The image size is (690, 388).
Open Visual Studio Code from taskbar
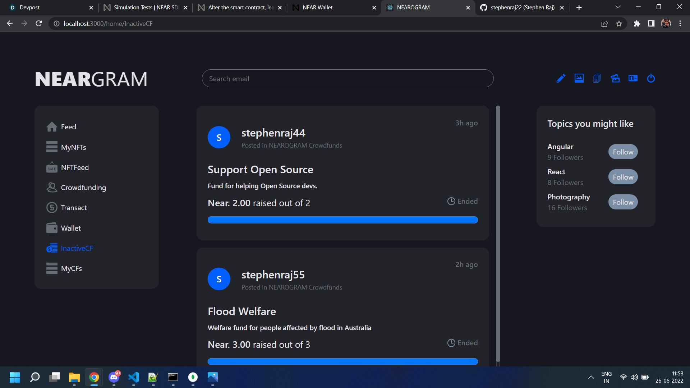click(134, 377)
